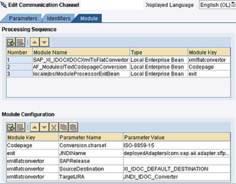Click localejbs/ModuleProcessorExitBean module name
This screenshot has height=184, width=236.
pyautogui.click(x=81, y=74)
